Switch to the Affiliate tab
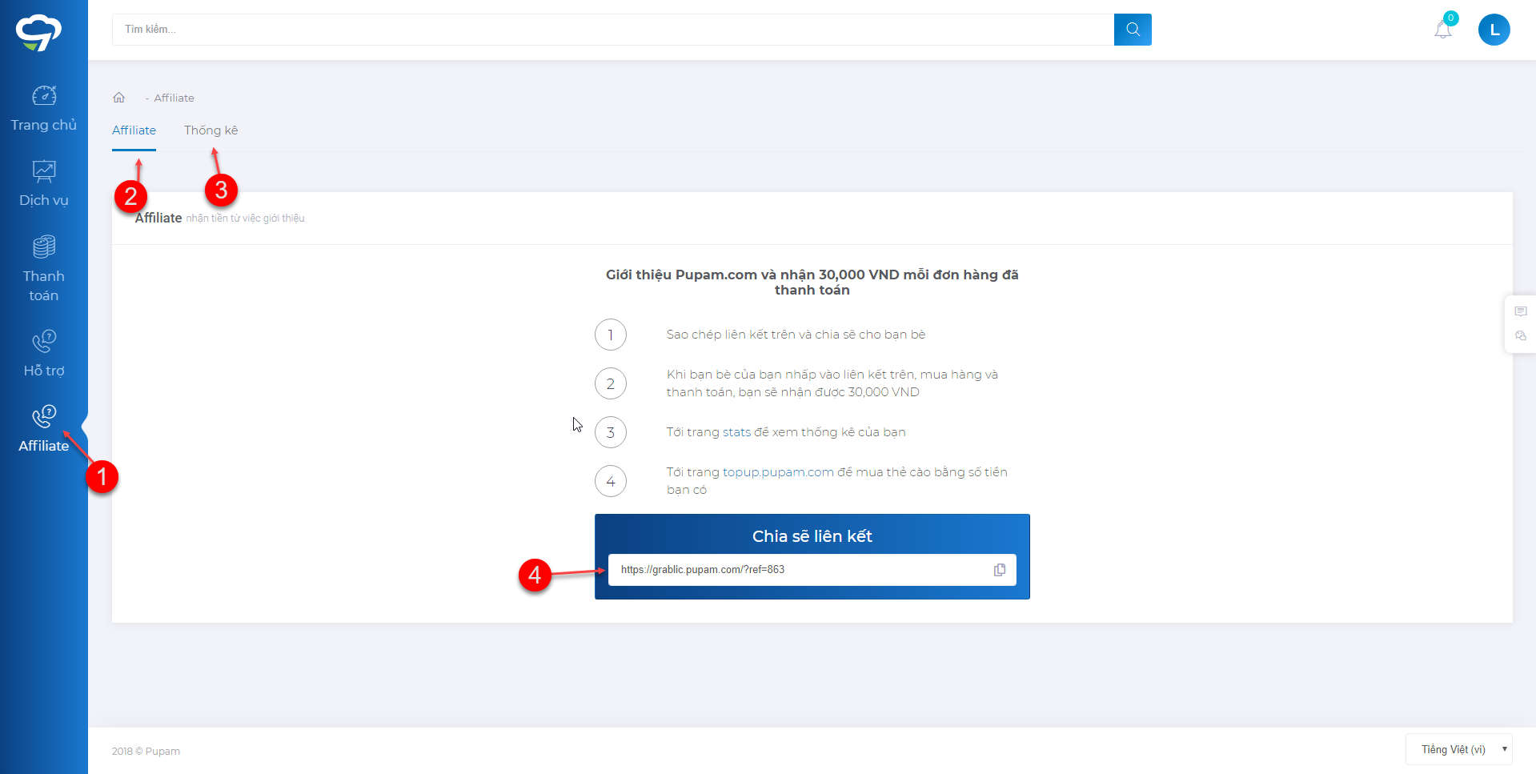 coord(134,130)
